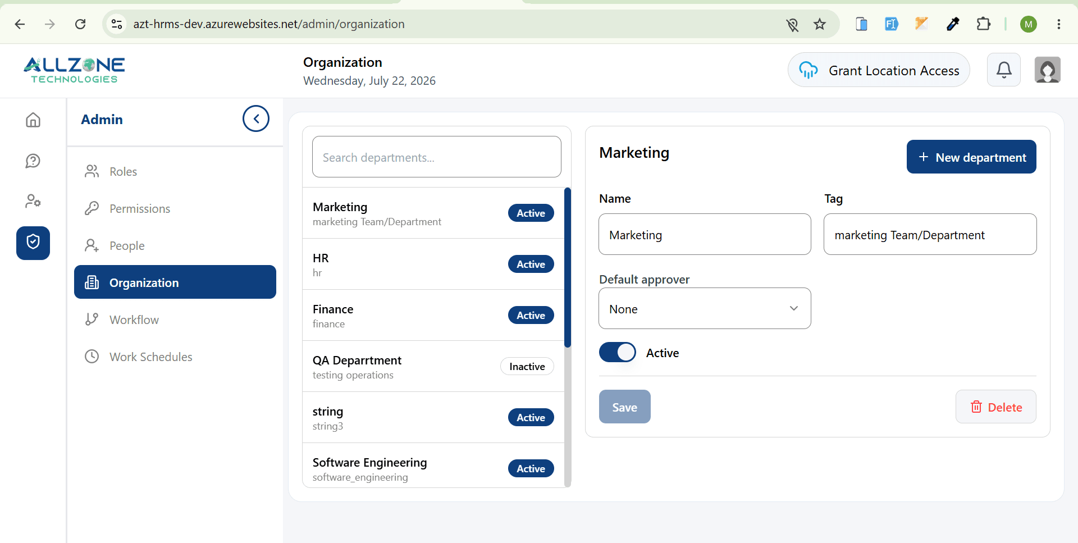Select the HR department name
The image size is (1078, 543).
tap(321, 258)
